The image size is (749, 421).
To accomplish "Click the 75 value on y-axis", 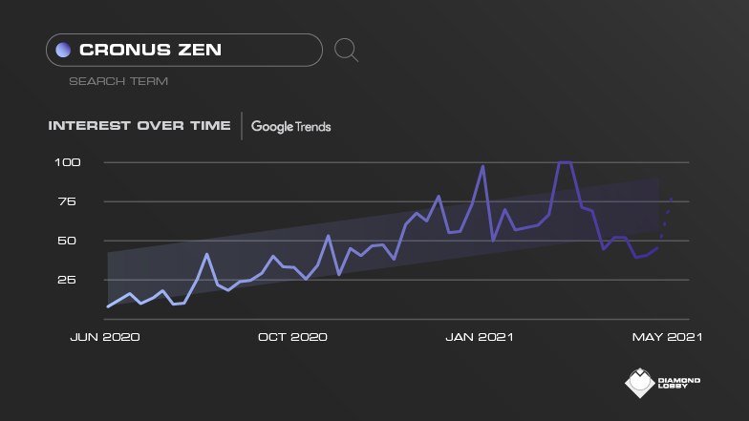I will tap(67, 201).
